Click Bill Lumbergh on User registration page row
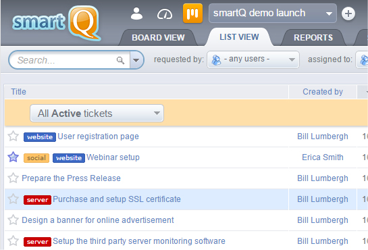The image size is (368, 250). [x=323, y=136]
